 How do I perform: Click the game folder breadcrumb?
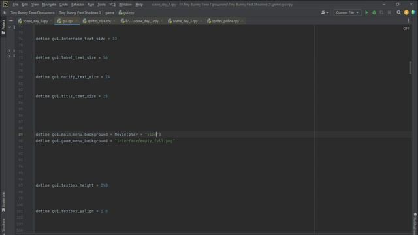pos(110,13)
